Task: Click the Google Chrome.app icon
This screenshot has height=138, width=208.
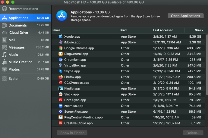Action: pyautogui.click(x=61, y=48)
